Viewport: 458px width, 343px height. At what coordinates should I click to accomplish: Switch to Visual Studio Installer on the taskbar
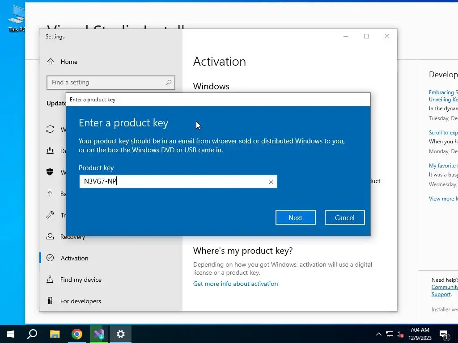click(x=99, y=334)
